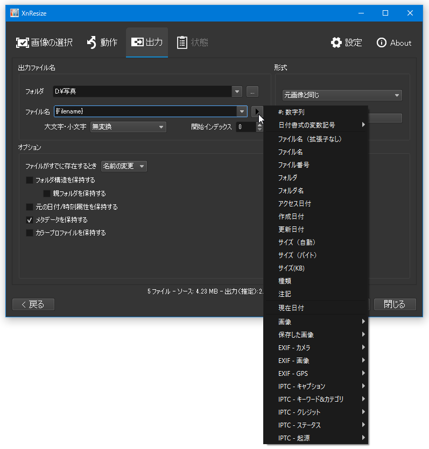
Task: Expand 日付書式の変数記号 submenu
Action: point(315,125)
